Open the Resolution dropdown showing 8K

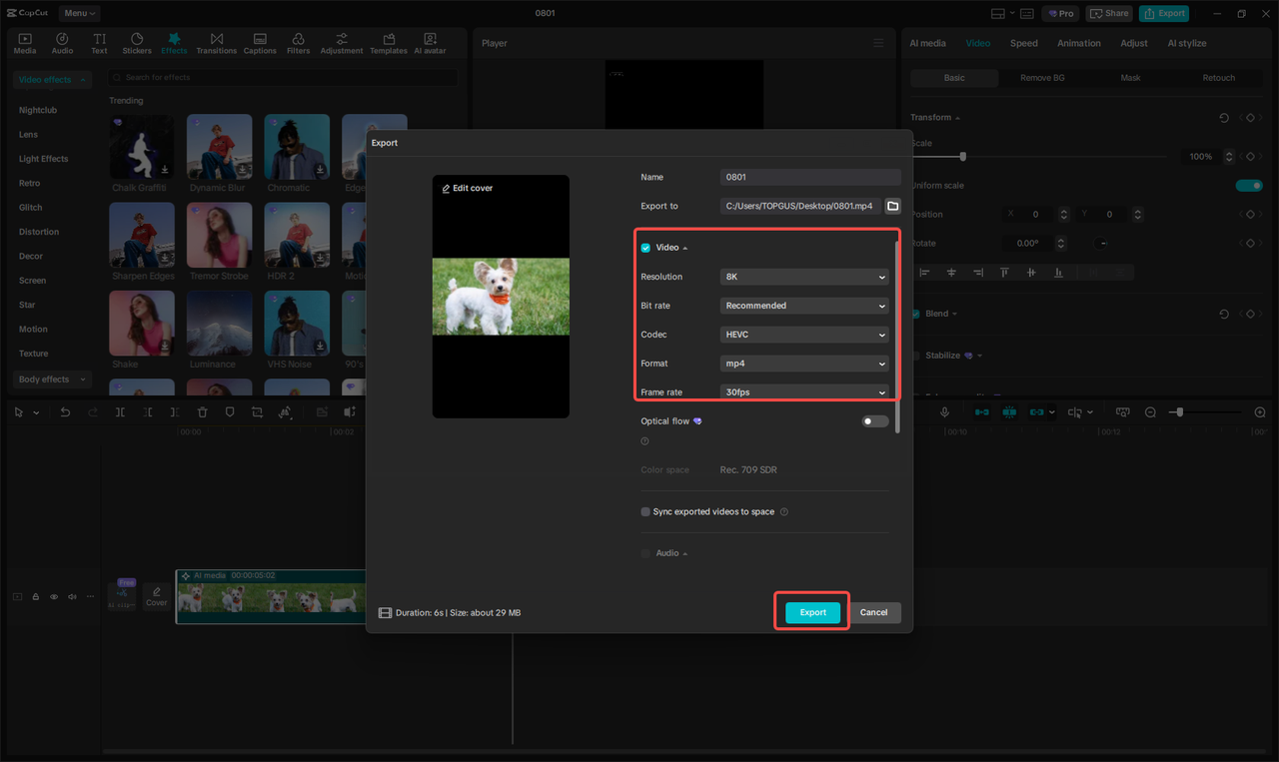[x=803, y=277]
